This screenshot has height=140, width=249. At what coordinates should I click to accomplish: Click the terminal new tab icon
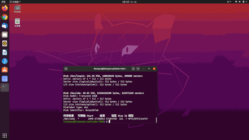66,69
